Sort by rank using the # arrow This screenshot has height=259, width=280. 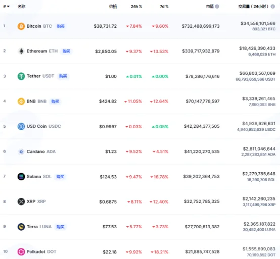(x=6, y=7)
